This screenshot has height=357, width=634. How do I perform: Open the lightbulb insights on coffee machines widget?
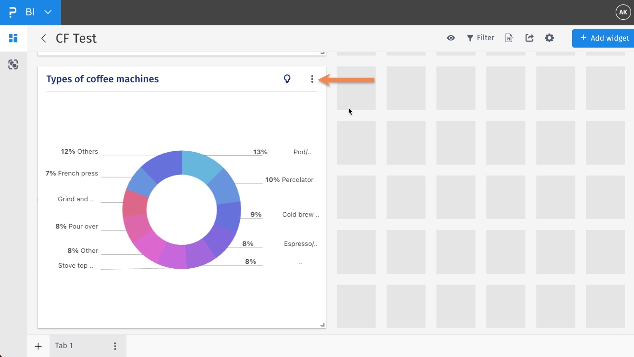(x=287, y=78)
